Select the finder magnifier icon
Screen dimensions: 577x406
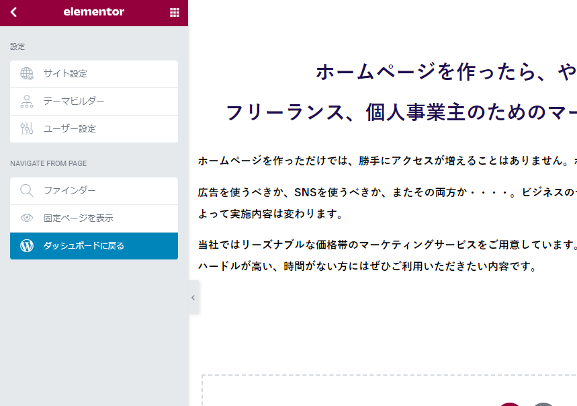[x=26, y=191]
